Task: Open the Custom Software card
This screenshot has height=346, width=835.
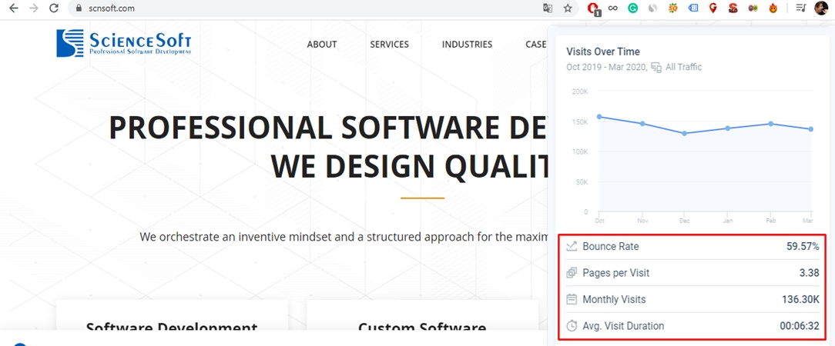Action: pos(422,315)
